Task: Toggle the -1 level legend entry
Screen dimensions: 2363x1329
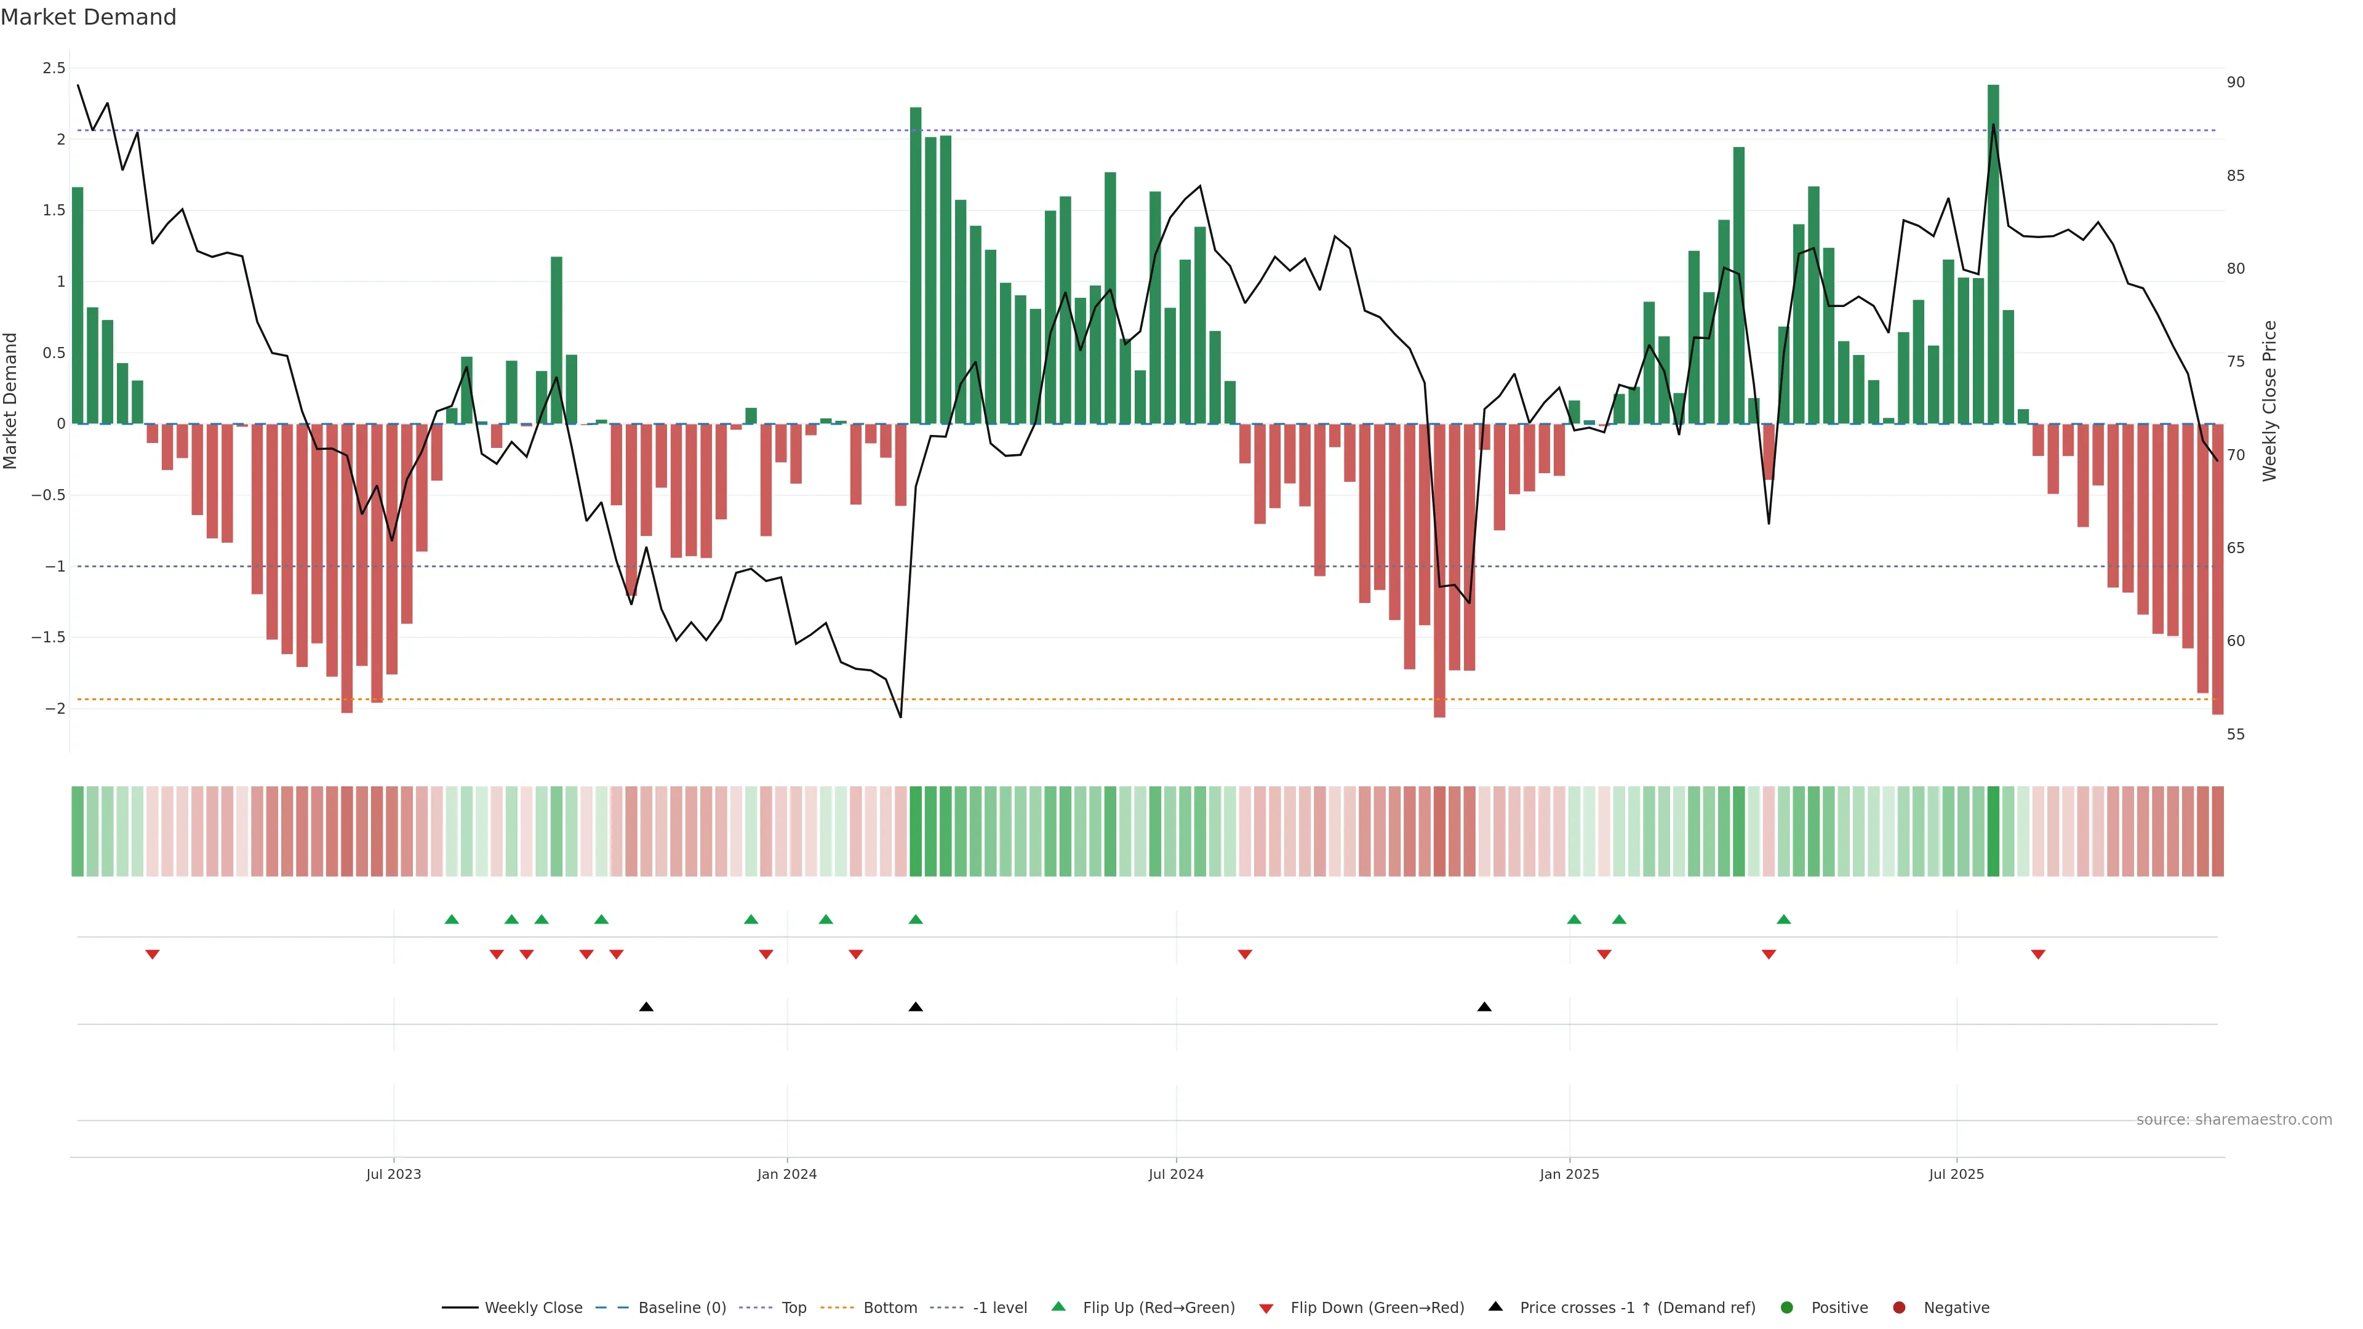Action: 999,1307
